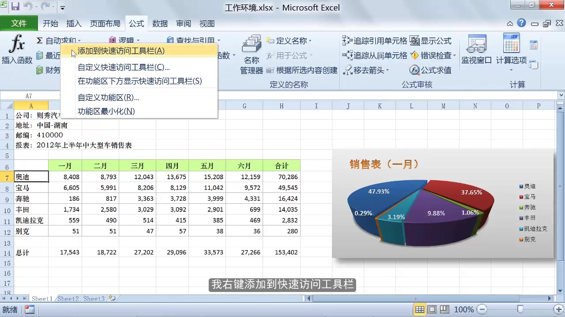Select 自定义功能区(R)... menu entry
Image resolution: width=565 pixels, height=317 pixels.
click(x=139, y=98)
